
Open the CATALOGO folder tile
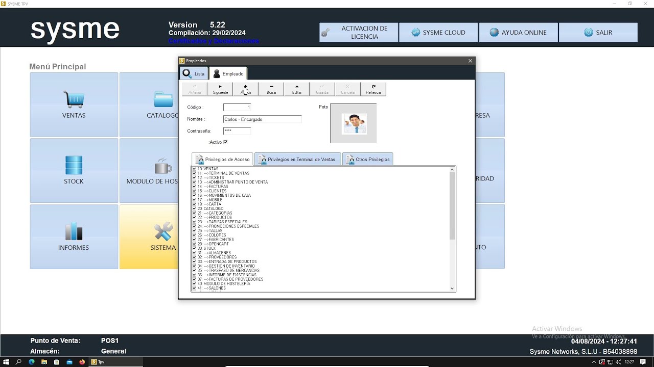point(149,104)
